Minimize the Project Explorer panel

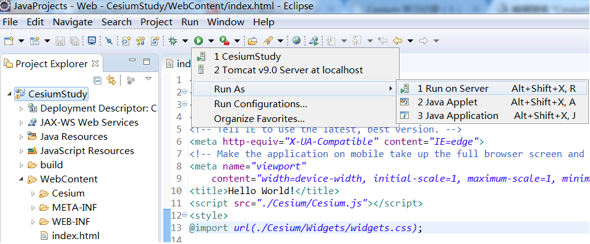(x=132, y=60)
